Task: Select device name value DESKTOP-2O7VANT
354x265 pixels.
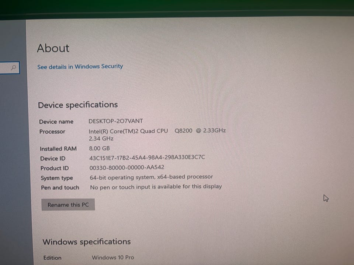Action: 115,121
